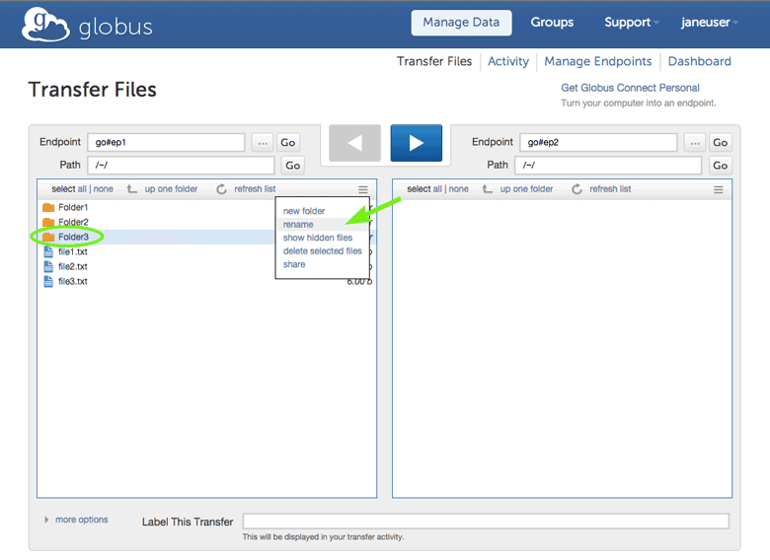Select the Folder2 row name

point(73,222)
